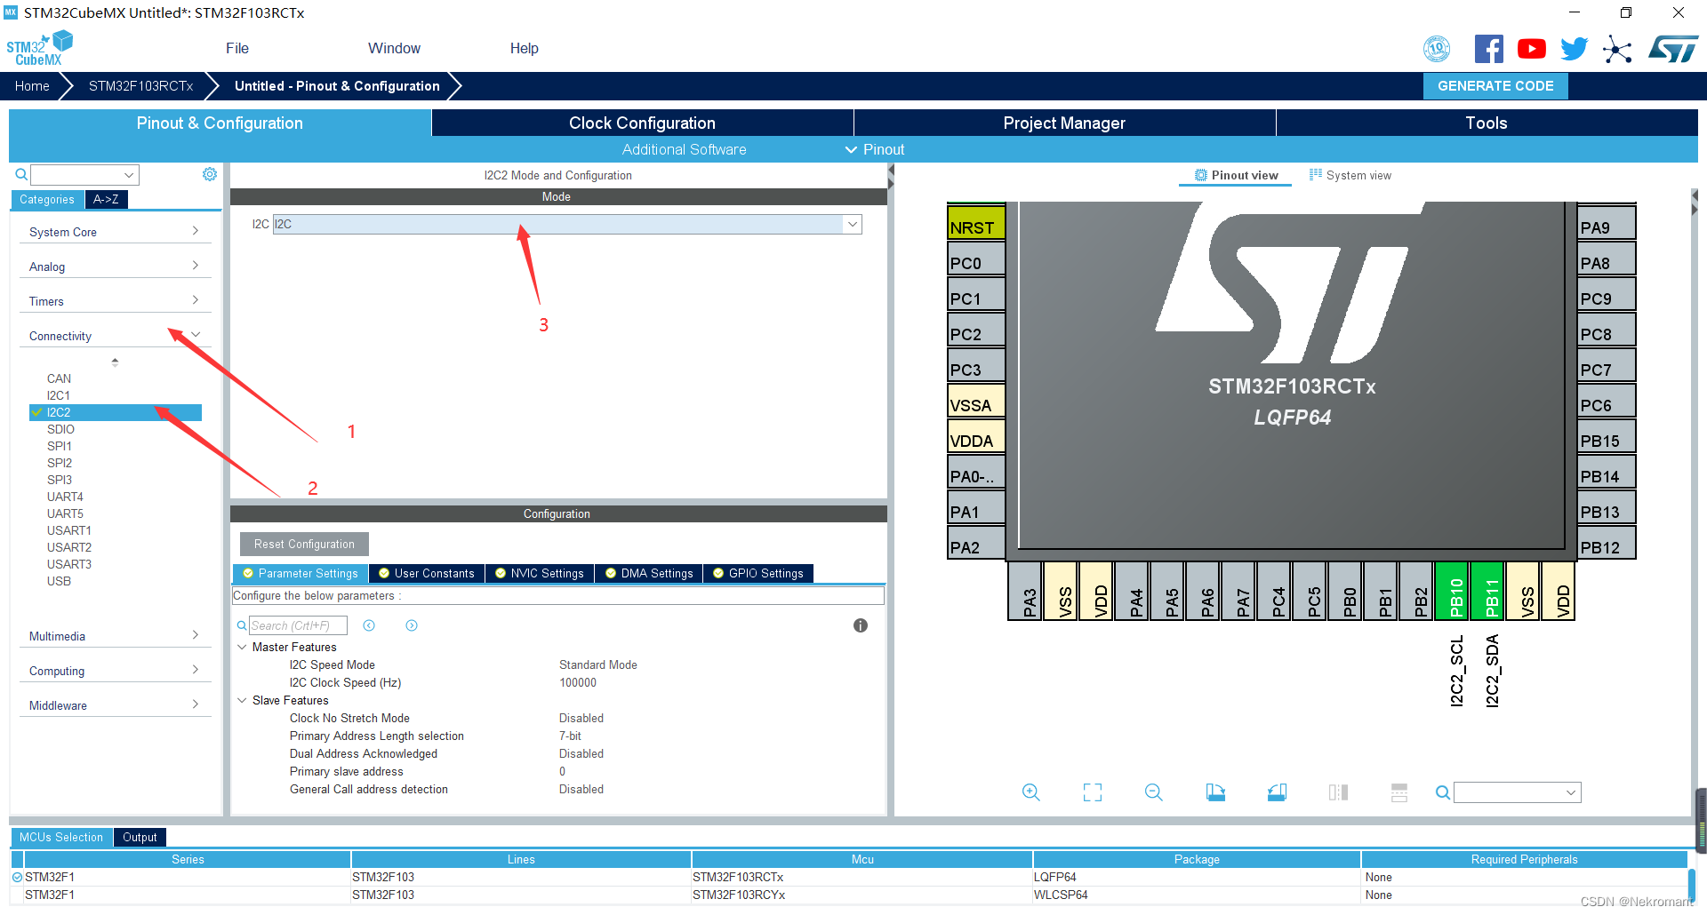Screen dimensions: 1707x915
Task: Collapse the Master Features group
Action: coord(242,647)
